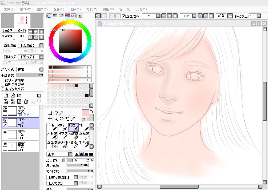The height and width of the screenshot is (190, 268).
Task: Delete layer using the trash can icon
Action: click(26, 101)
